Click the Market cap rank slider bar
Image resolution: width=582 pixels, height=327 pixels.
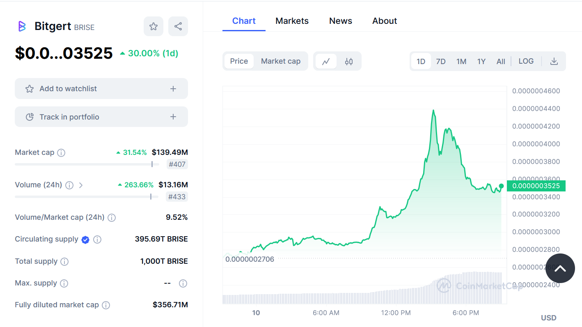point(87,164)
